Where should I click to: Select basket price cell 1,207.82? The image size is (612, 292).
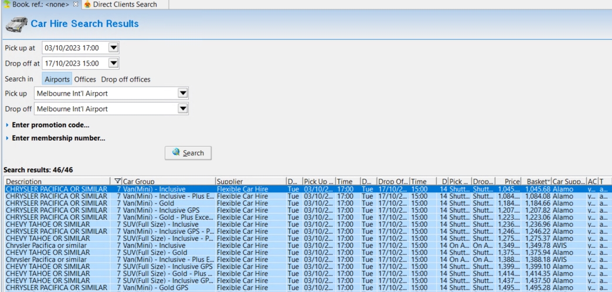coord(538,210)
